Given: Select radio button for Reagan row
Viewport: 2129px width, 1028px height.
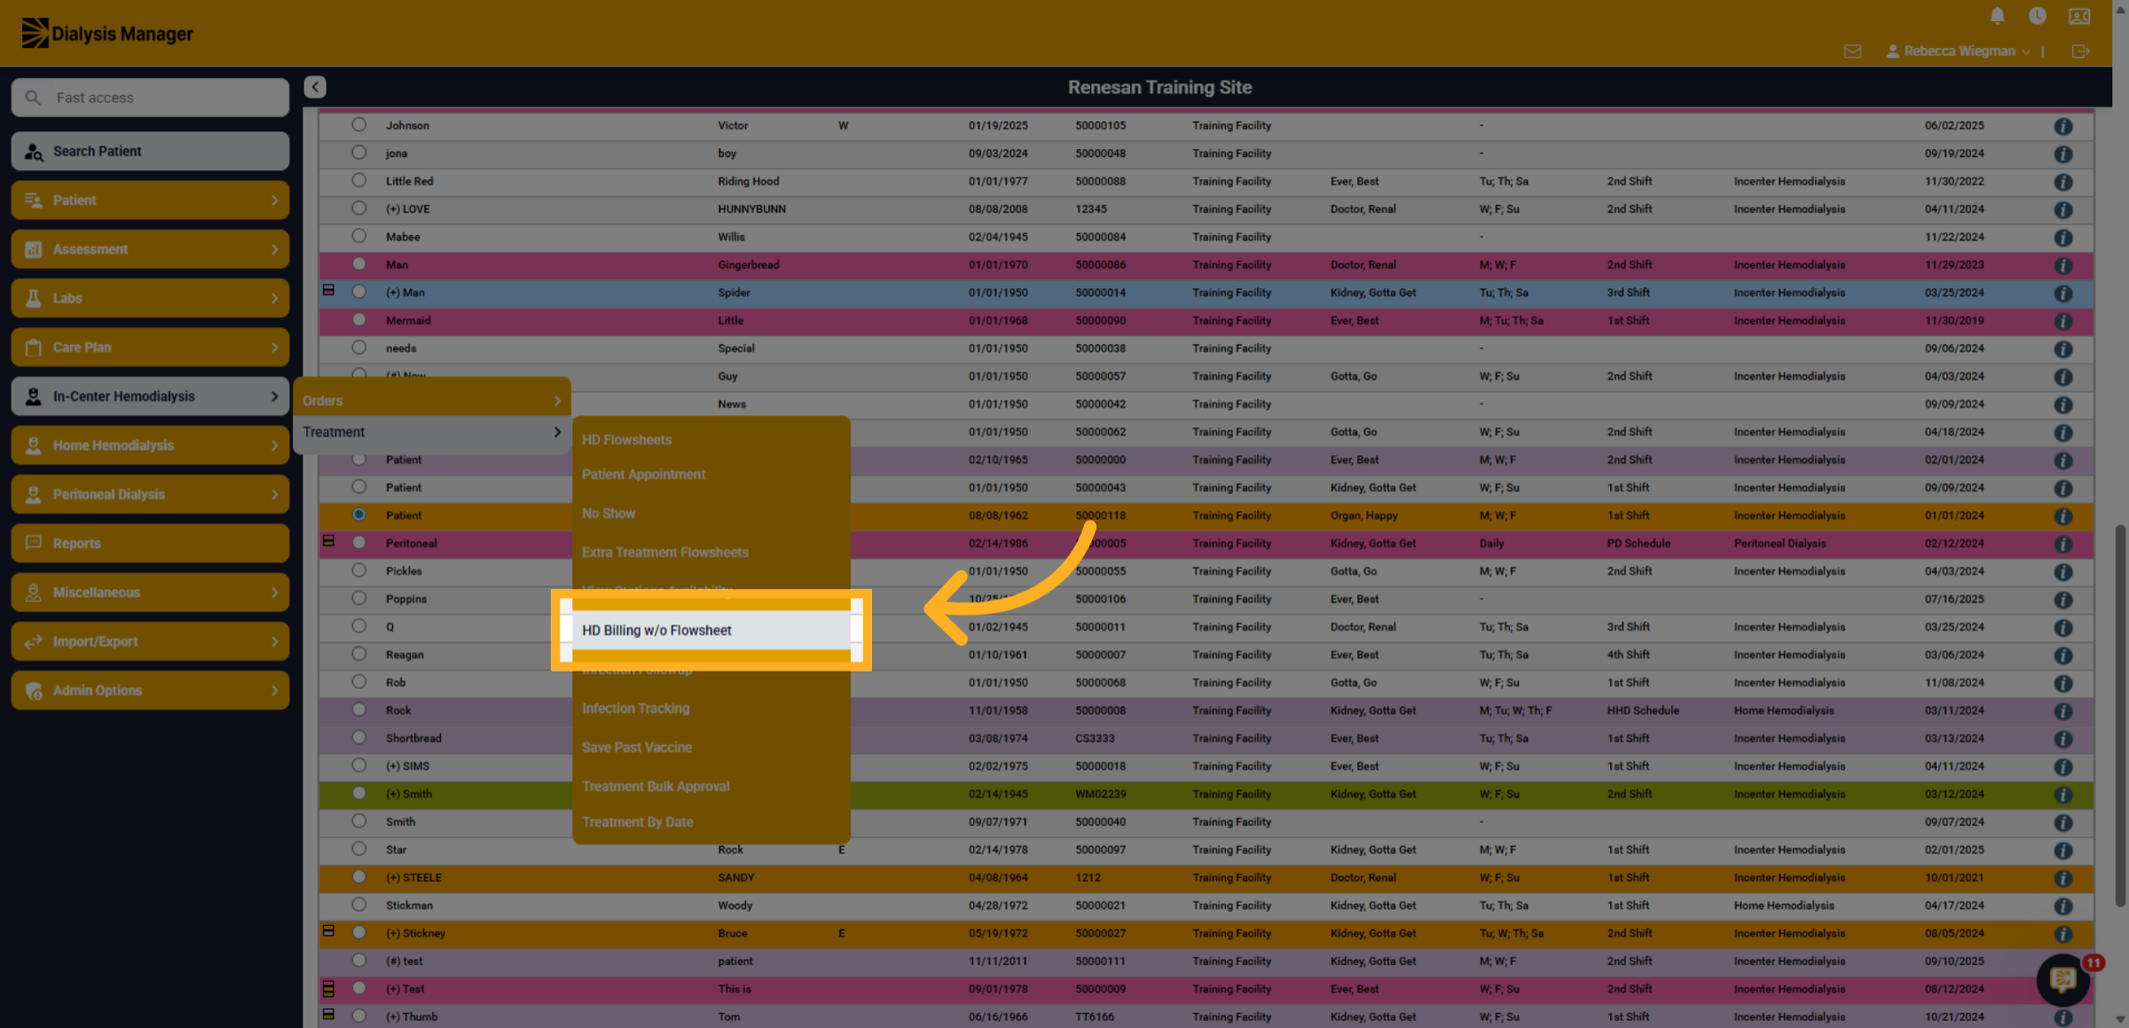Looking at the screenshot, I should click(358, 653).
